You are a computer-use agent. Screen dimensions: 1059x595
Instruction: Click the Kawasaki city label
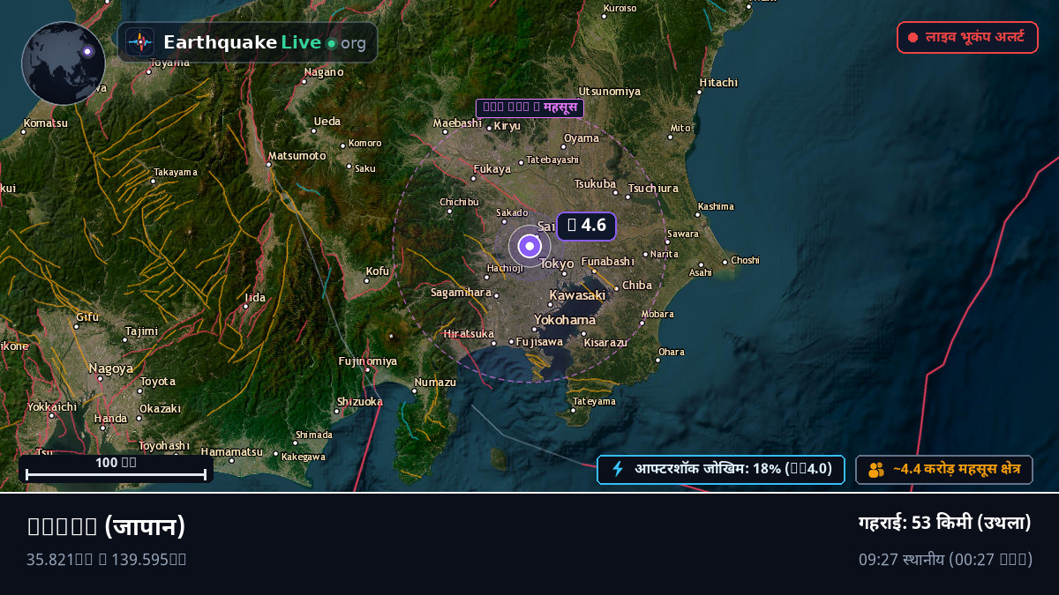577,295
